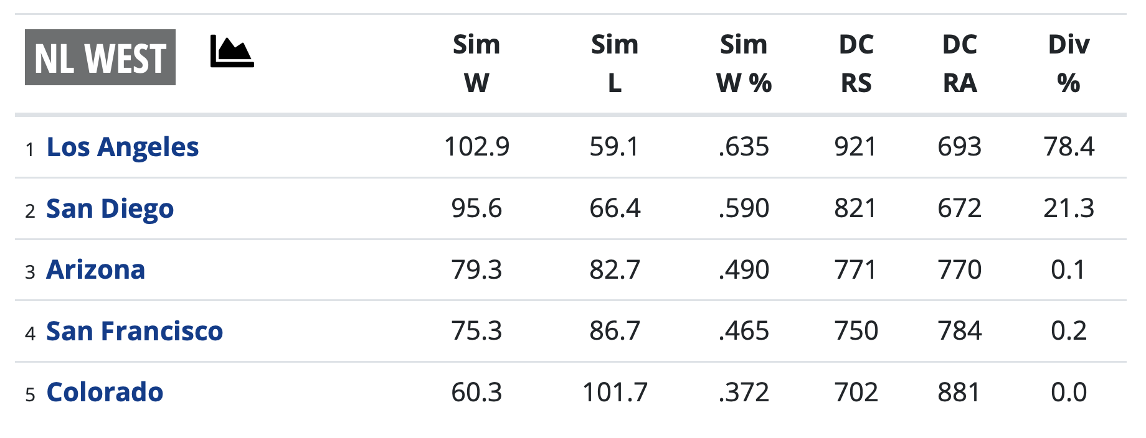
Task: Click the NL WEST division badge
Action: tap(100, 58)
